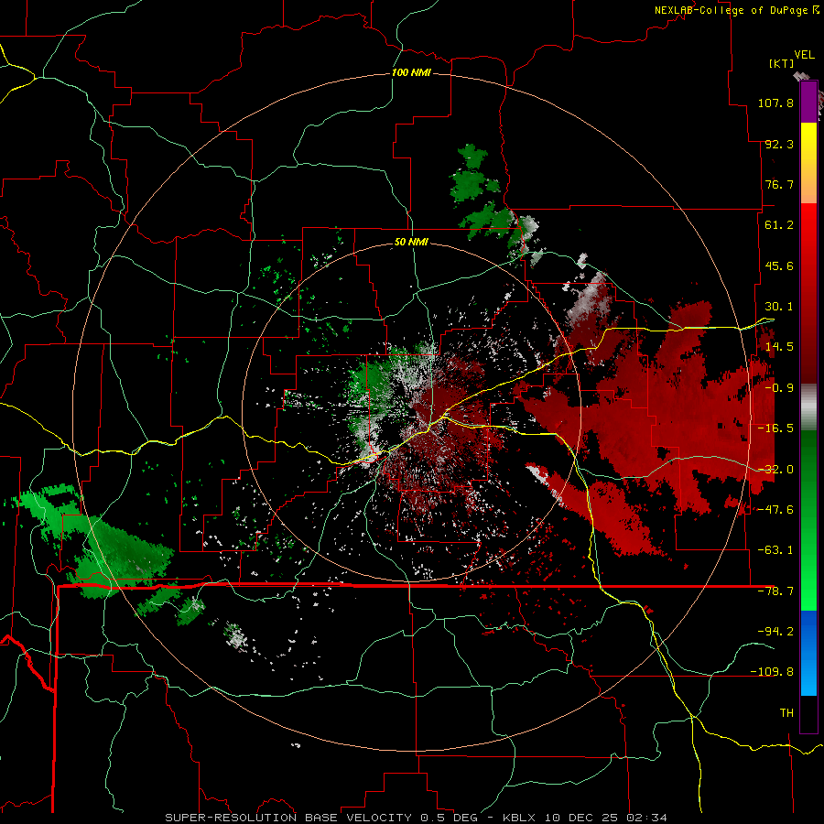Click the -32.0 legend value

tap(775, 470)
